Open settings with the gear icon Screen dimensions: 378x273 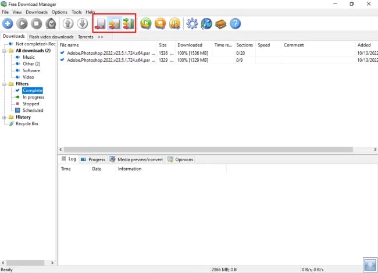point(192,24)
